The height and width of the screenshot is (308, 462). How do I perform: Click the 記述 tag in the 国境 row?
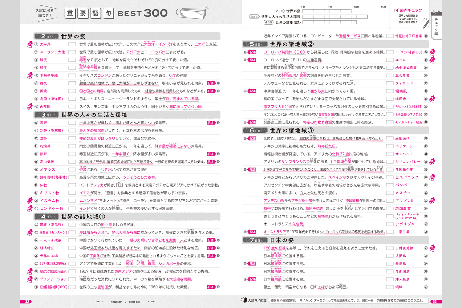[211, 91]
